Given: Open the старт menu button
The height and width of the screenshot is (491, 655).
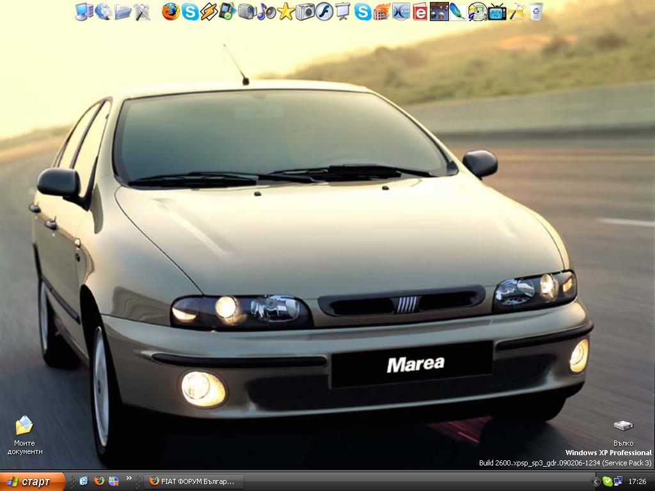Looking at the screenshot, I should pos(32,481).
